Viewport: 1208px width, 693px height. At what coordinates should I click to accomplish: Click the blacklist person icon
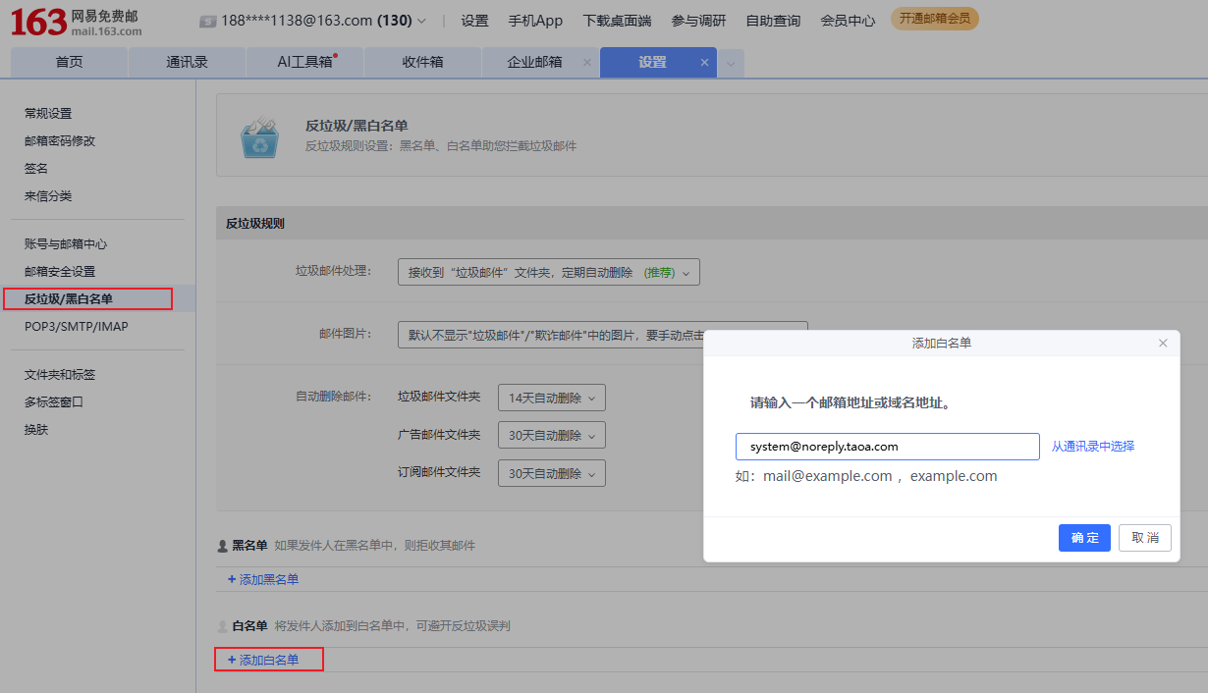point(222,546)
